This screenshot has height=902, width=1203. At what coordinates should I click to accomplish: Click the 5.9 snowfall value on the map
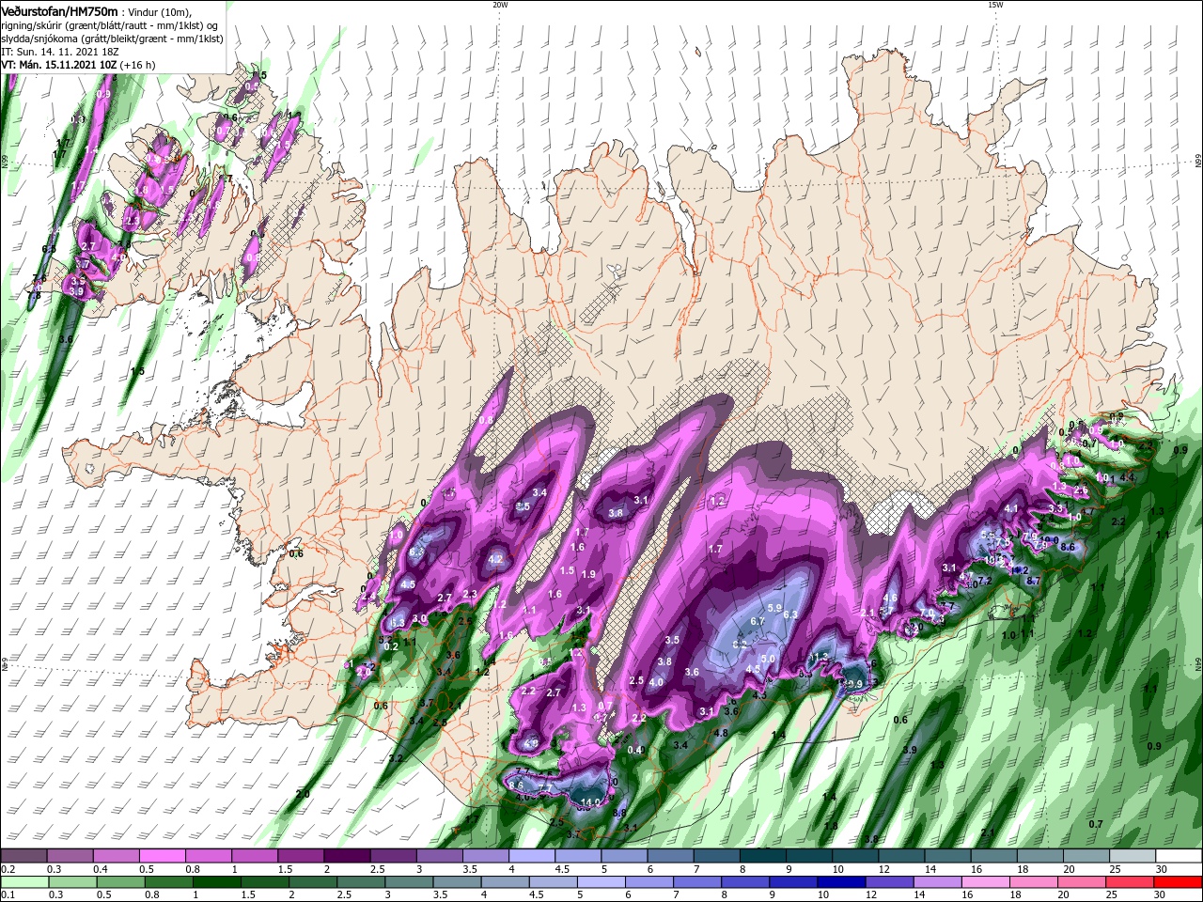coord(775,608)
